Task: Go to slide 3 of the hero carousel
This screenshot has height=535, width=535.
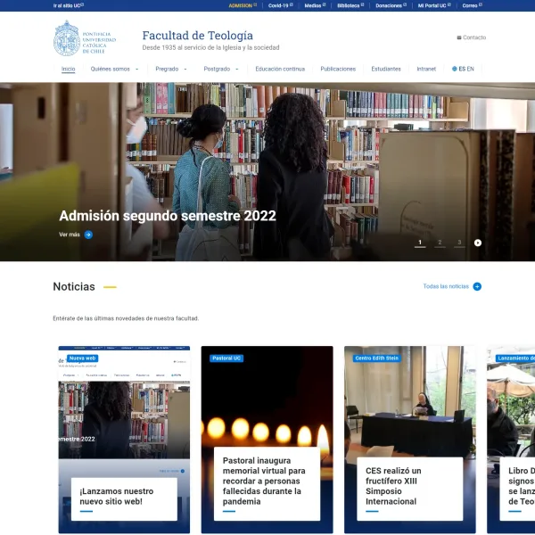Action: pyautogui.click(x=459, y=243)
